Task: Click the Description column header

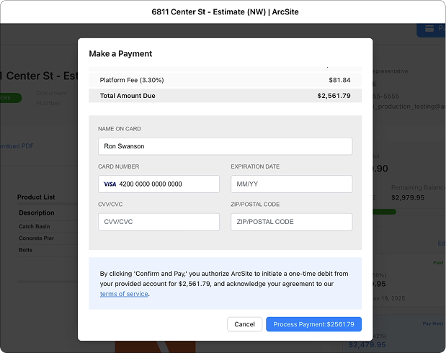Action: [37, 213]
